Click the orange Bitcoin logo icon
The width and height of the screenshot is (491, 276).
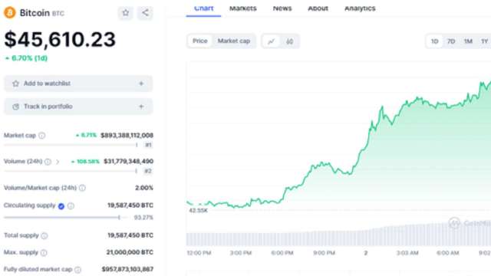[10, 13]
